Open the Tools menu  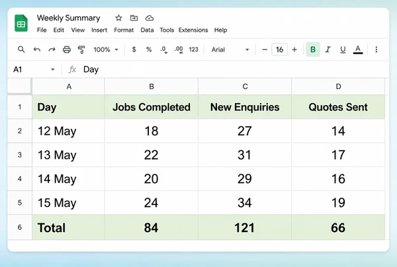[167, 30]
